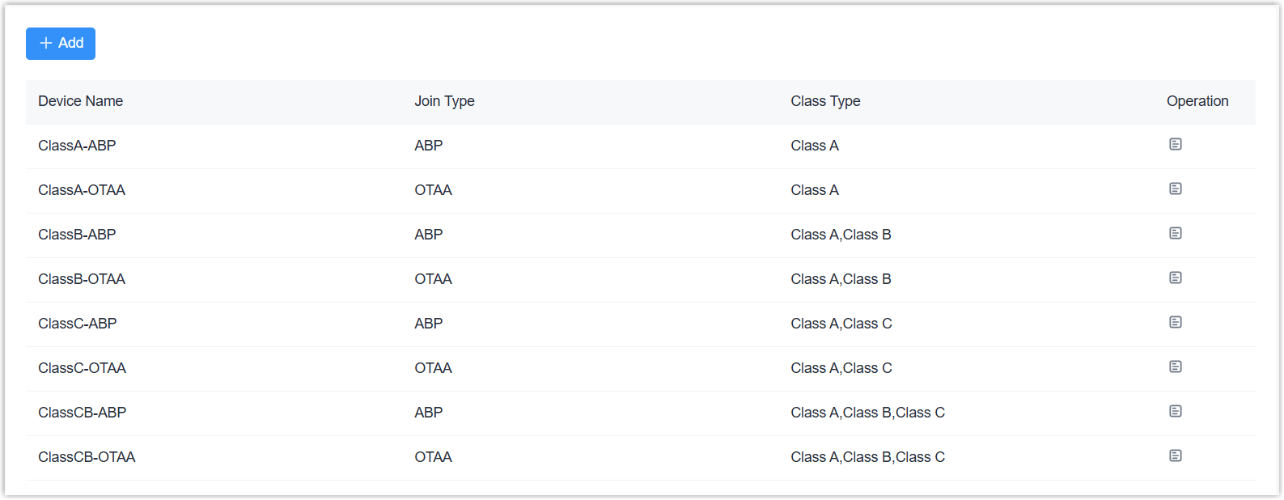Screen dimensions: 1284x500
Task: Open details icon for ClassCB-OTAA
Action: [x=1176, y=456]
